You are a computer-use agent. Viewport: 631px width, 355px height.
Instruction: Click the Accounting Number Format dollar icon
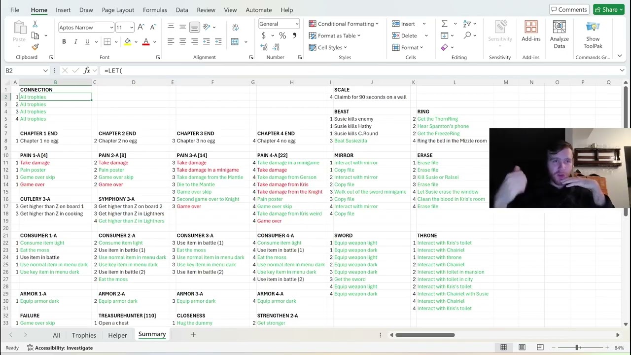tap(264, 35)
